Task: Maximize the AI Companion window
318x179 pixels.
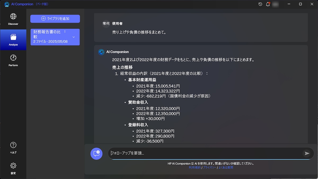Action: (x=300, y=4)
